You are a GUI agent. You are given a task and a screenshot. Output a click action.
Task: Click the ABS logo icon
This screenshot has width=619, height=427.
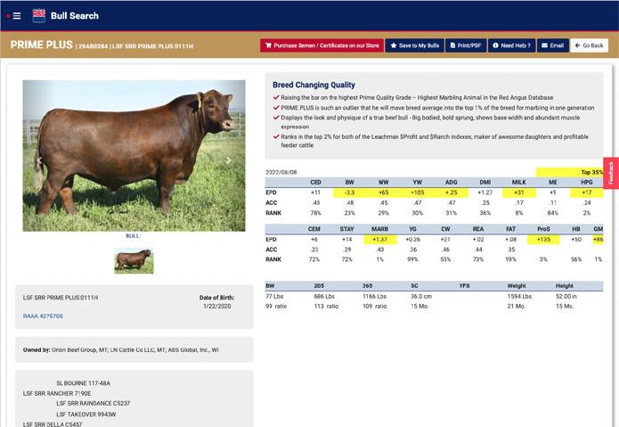38,15
